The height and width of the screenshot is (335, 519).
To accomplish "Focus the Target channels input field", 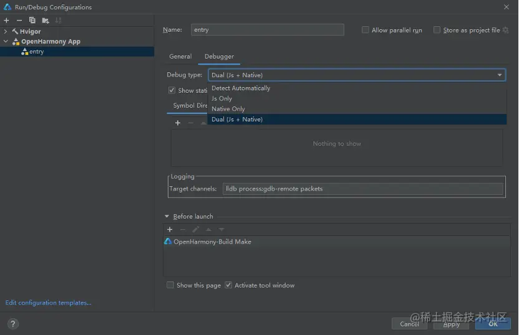I will point(363,189).
